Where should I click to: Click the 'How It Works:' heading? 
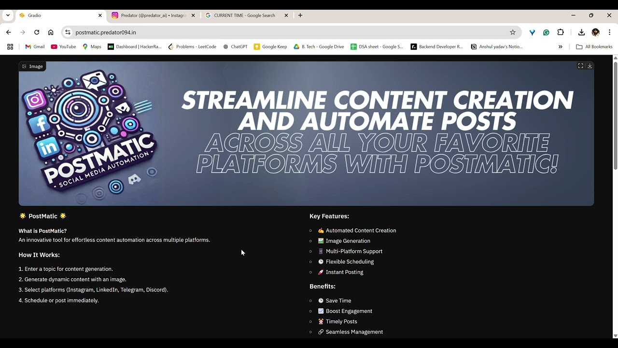click(x=39, y=255)
